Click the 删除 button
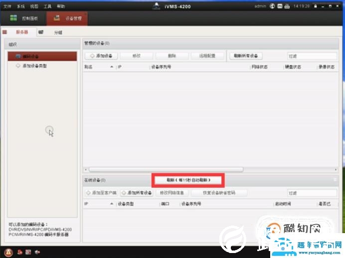This screenshot has height=258, width=345. click(x=172, y=56)
